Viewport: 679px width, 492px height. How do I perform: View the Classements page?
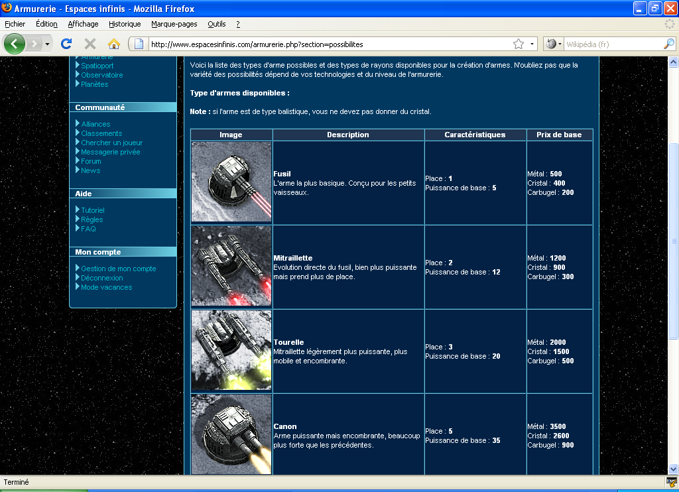[101, 133]
